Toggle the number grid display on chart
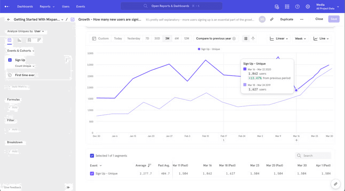Screen dimensions: 345x191 point(246,38)
